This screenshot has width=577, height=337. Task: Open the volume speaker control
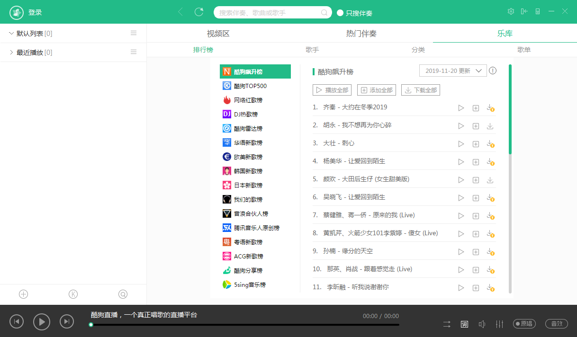click(x=482, y=324)
